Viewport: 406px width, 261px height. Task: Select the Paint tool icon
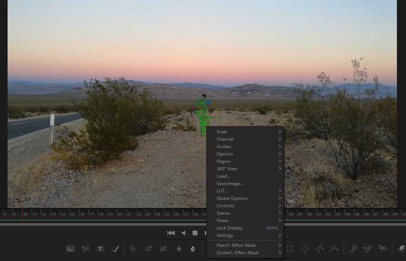[115, 248]
